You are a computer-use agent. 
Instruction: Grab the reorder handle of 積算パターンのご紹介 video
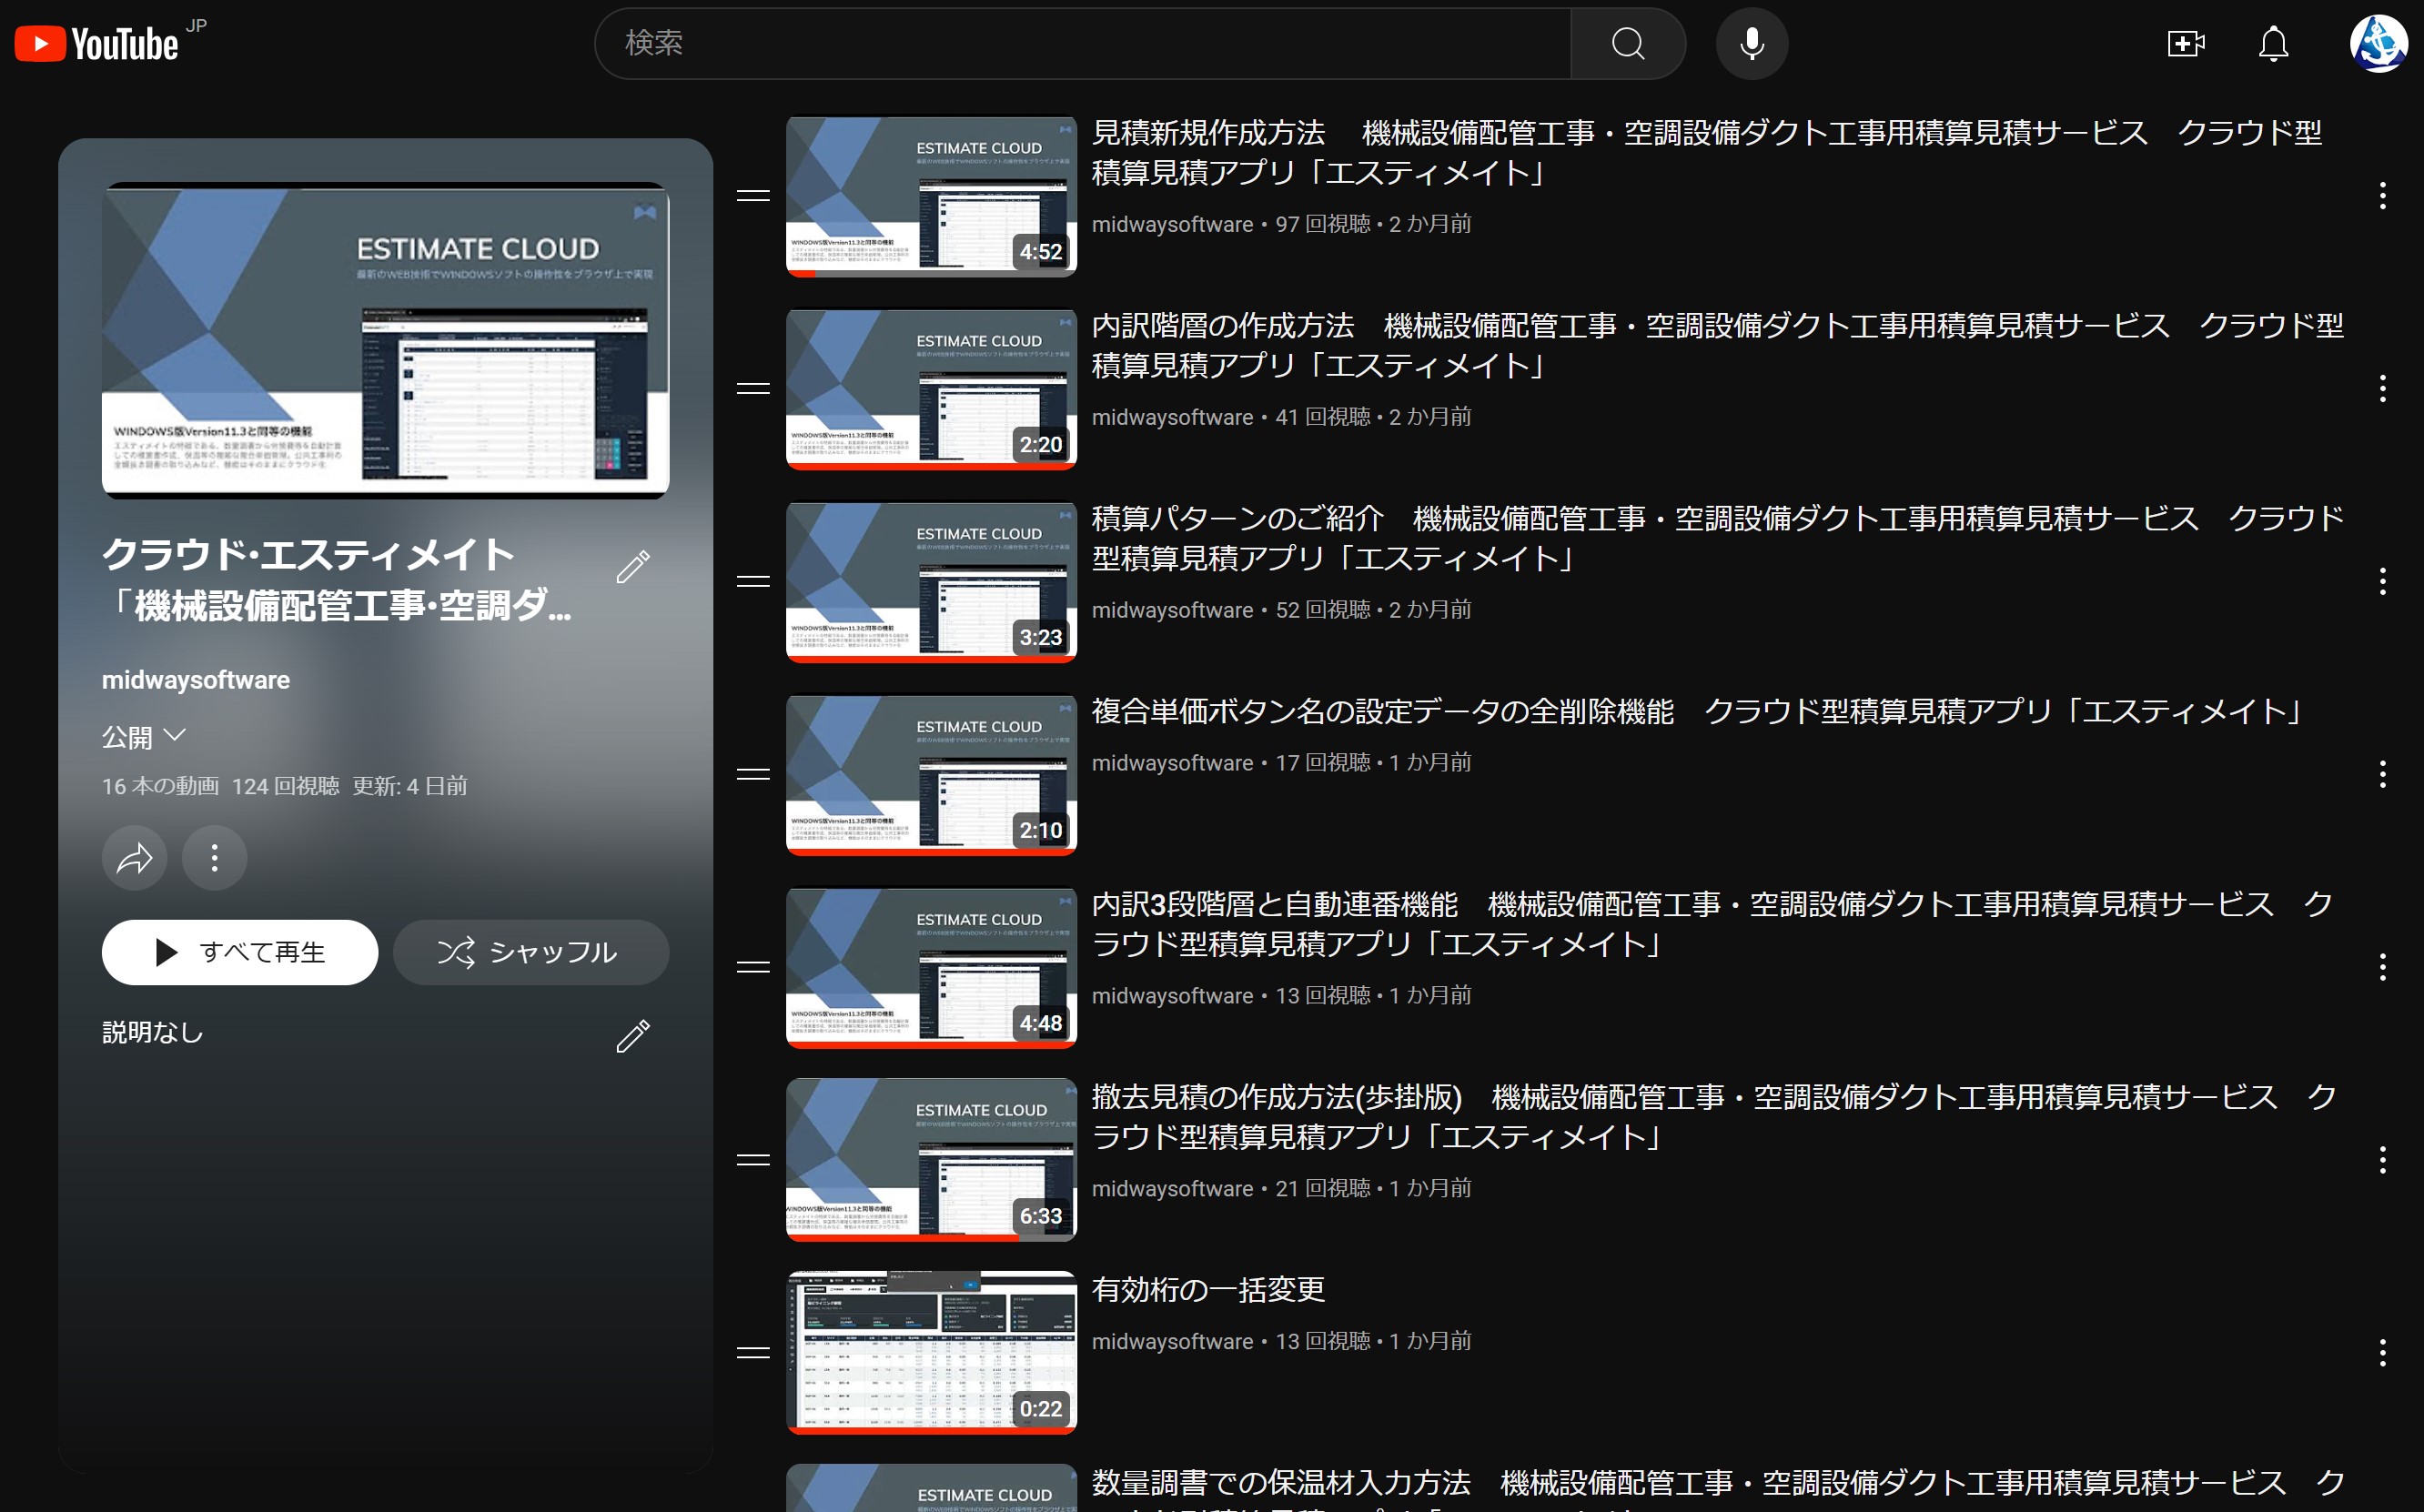753,581
